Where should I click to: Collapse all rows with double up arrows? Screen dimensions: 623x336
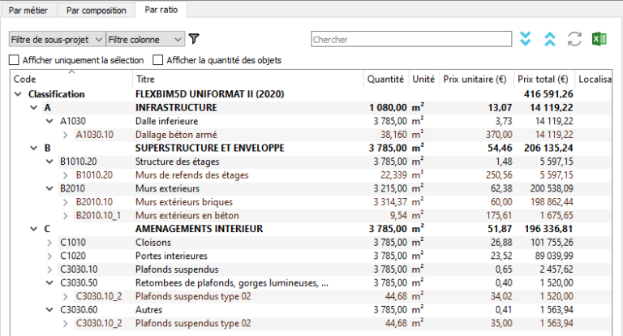point(550,39)
